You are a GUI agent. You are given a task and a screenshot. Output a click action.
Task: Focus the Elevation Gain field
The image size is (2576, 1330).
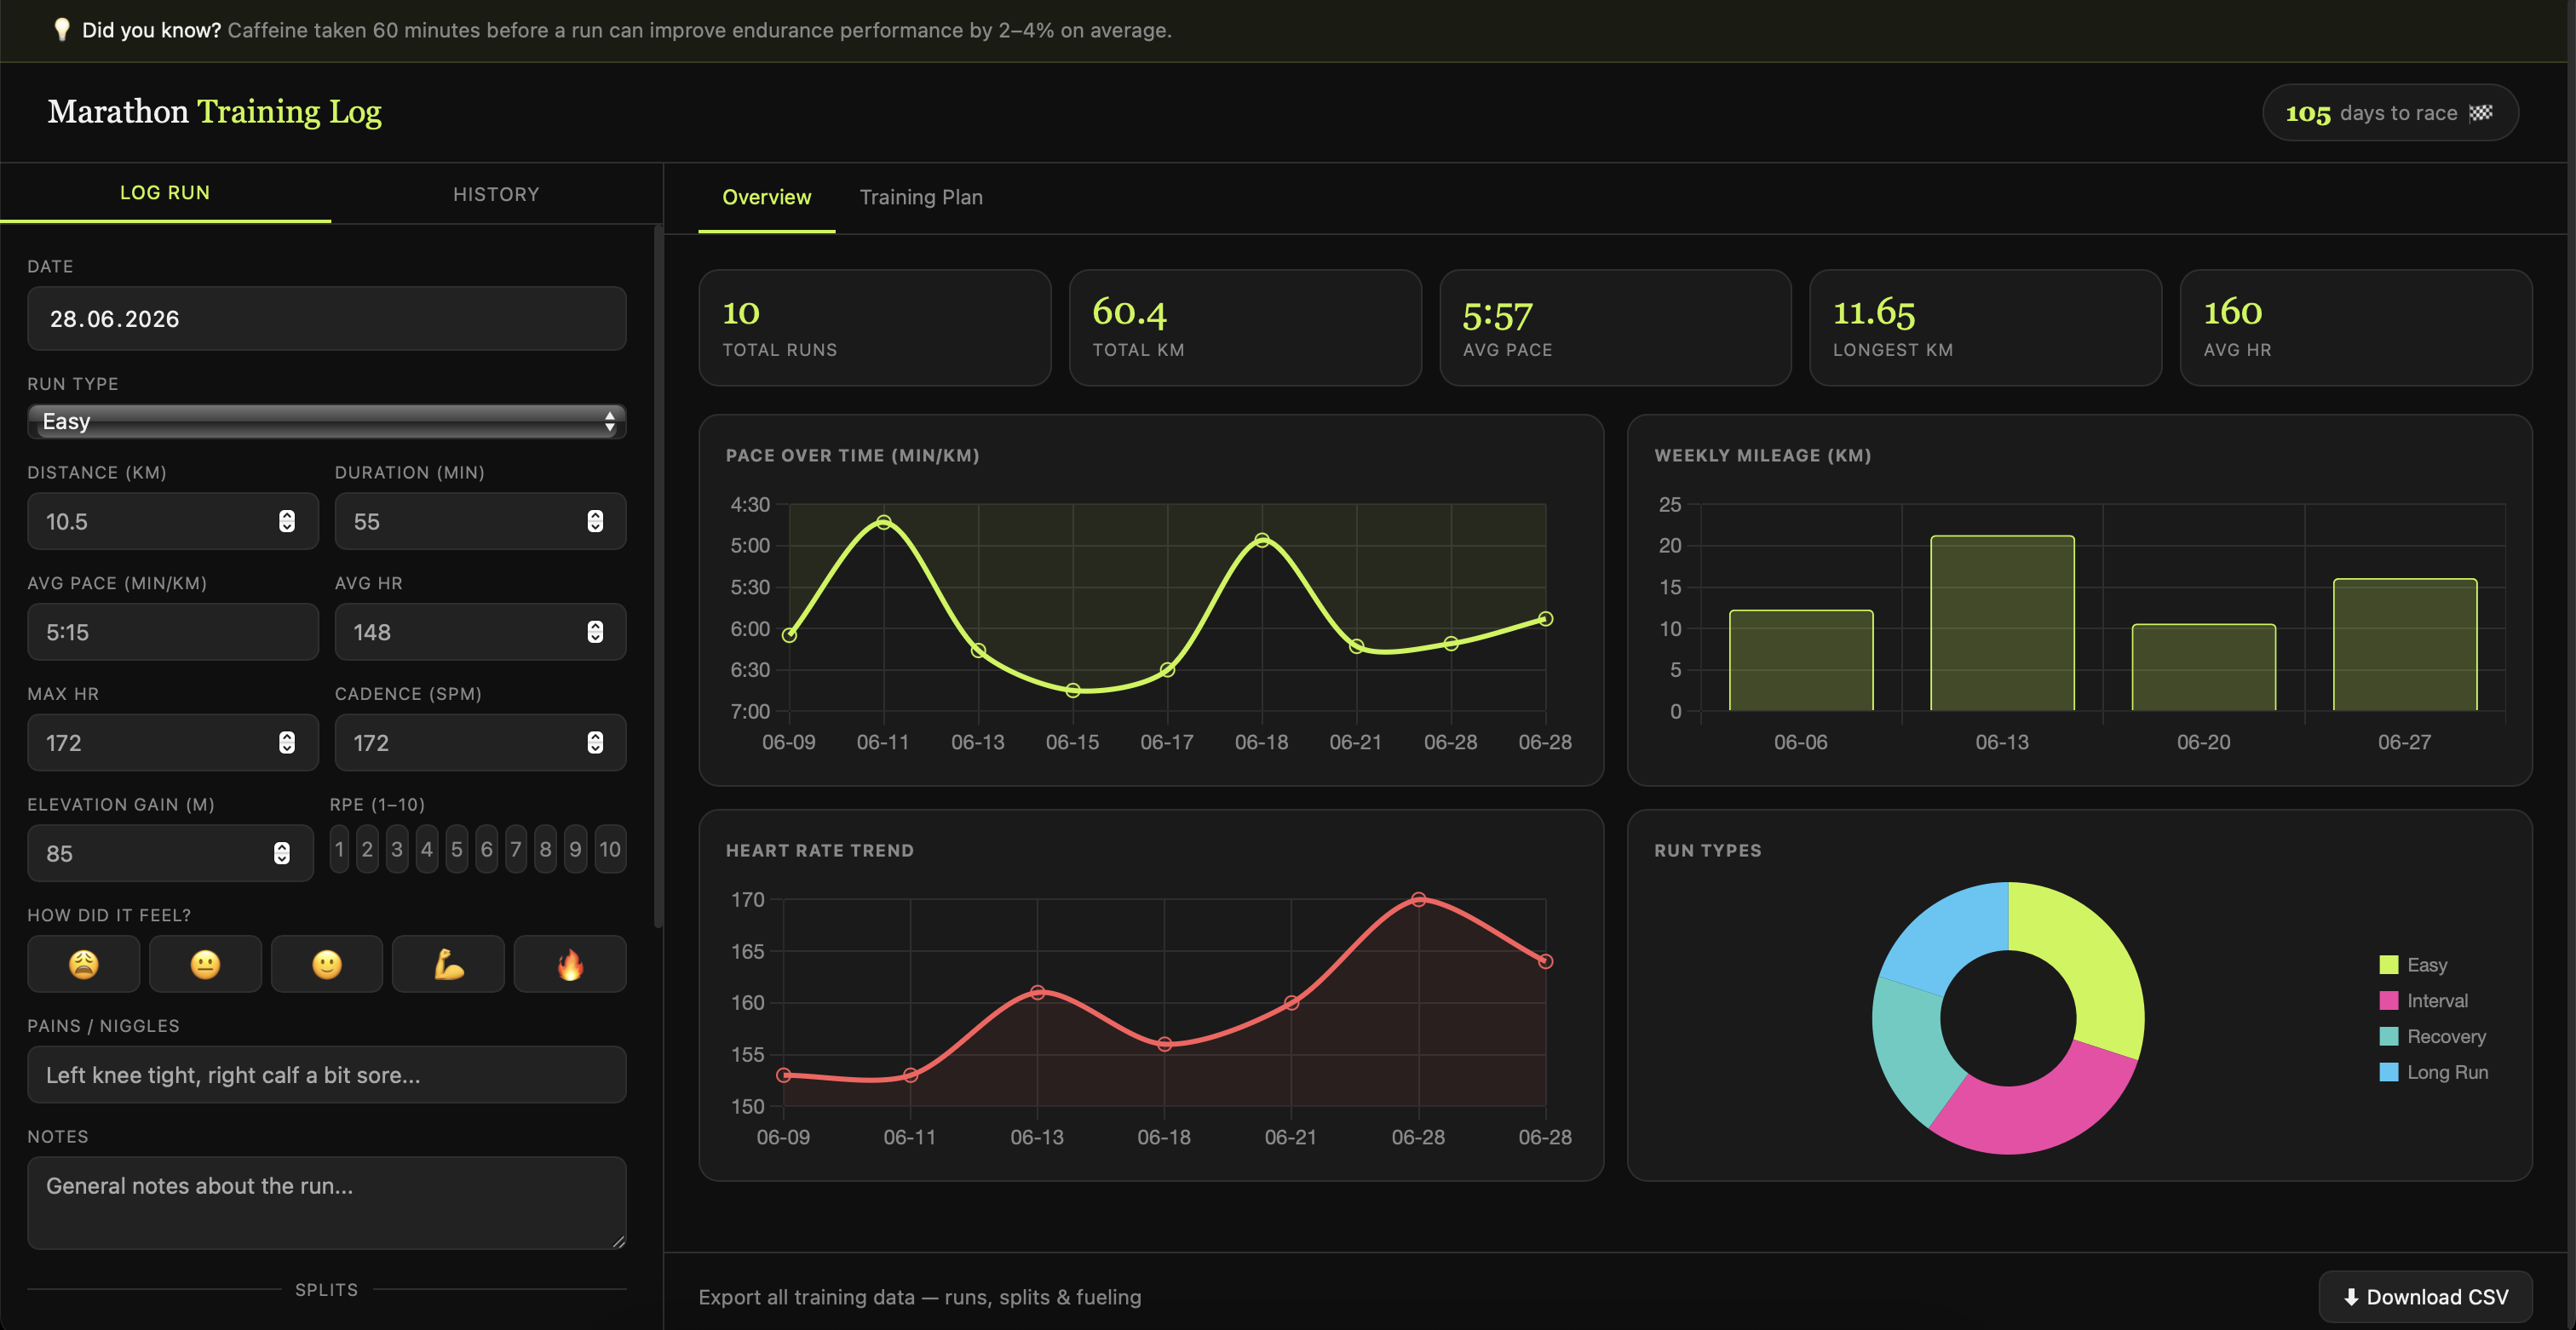pos(170,853)
